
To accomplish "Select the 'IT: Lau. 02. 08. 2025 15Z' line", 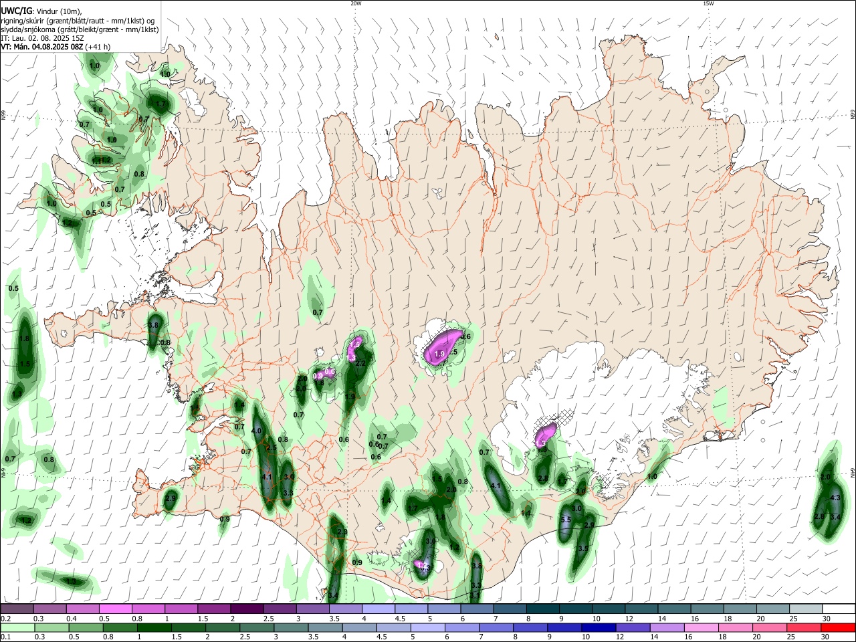I will pyautogui.click(x=42, y=38).
